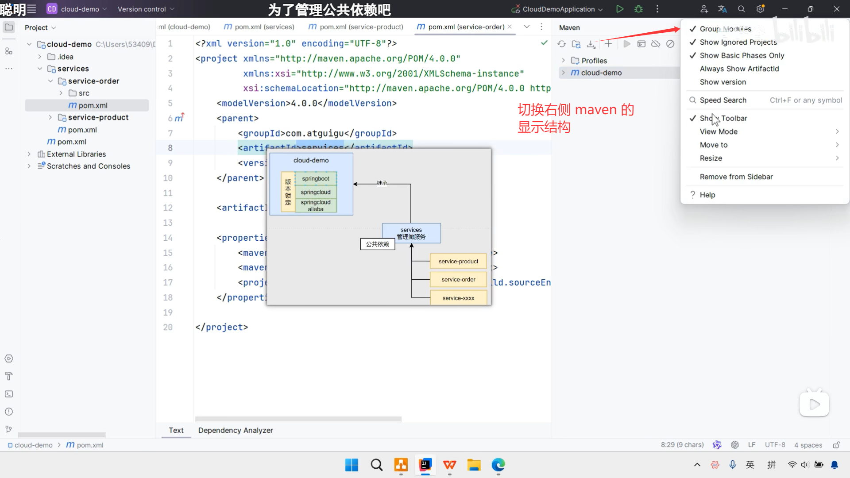
Task: Run CloudDemoApplication with the green play icon
Action: (620, 9)
